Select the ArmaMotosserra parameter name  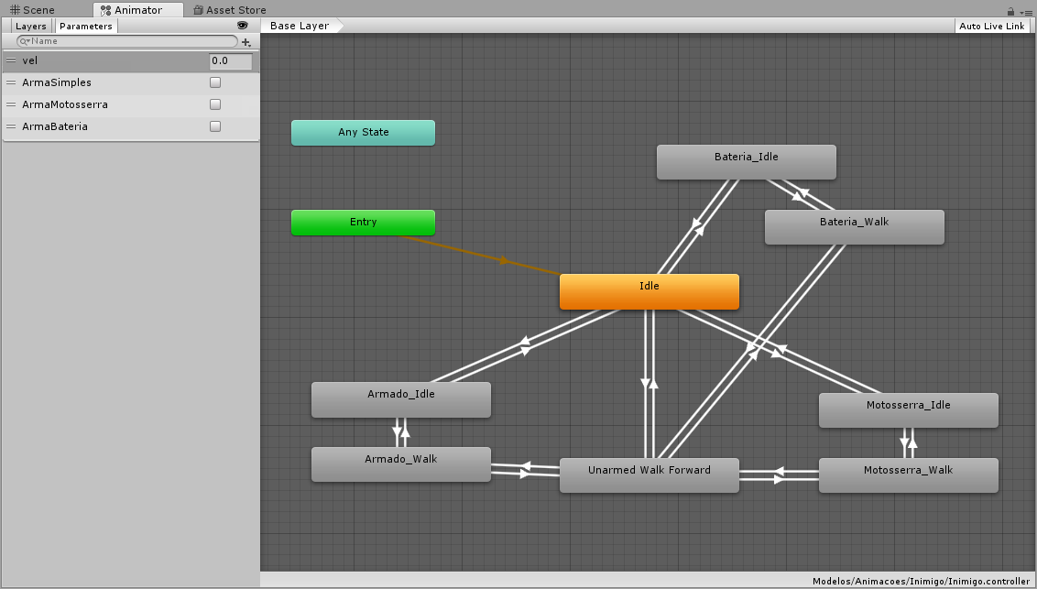pos(65,104)
